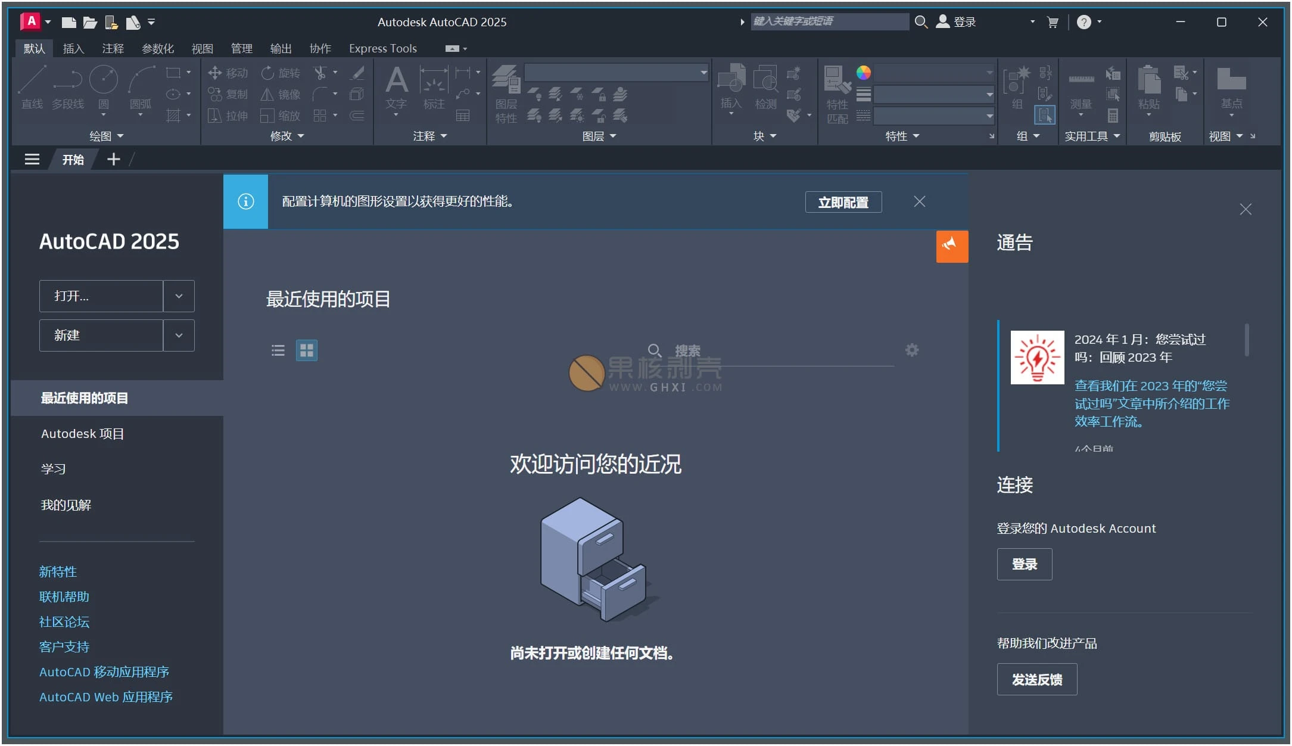Open the layer name combo box
1292x746 pixels.
click(x=617, y=73)
